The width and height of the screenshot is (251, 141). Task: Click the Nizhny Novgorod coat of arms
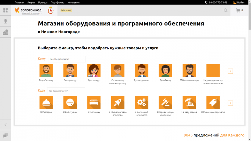coord(51,10)
